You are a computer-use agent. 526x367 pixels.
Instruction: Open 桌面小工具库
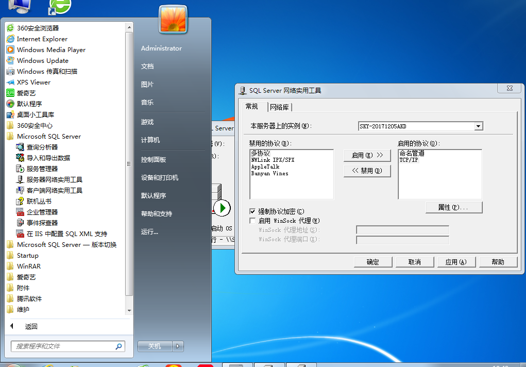[30, 114]
